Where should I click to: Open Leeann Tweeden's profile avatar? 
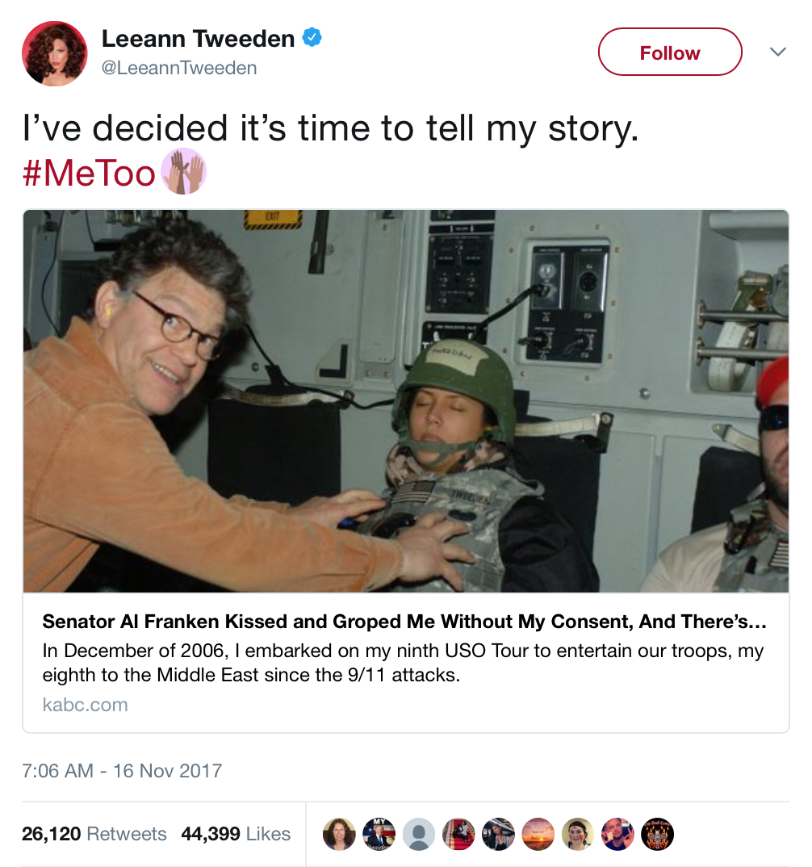coord(55,53)
